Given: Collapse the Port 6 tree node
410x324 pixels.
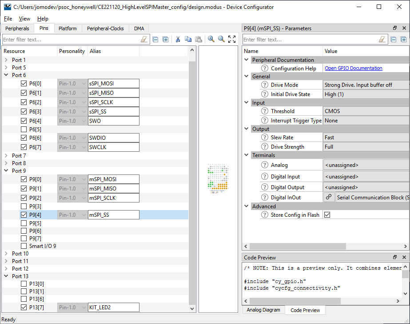Looking at the screenshot, I should (6, 75).
